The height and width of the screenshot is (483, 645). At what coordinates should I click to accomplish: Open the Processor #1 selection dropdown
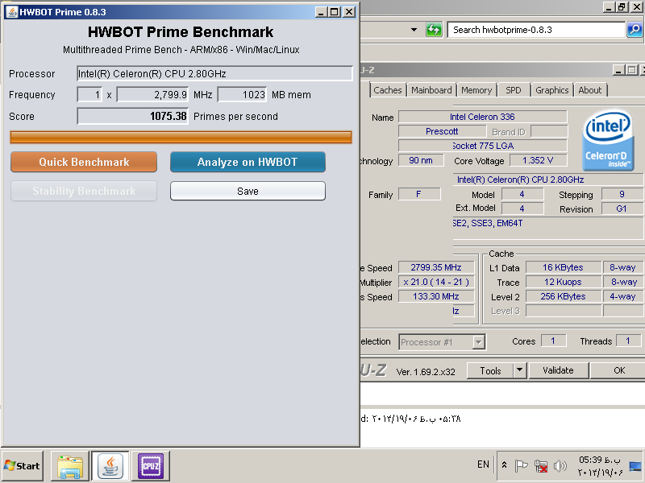(x=442, y=342)
